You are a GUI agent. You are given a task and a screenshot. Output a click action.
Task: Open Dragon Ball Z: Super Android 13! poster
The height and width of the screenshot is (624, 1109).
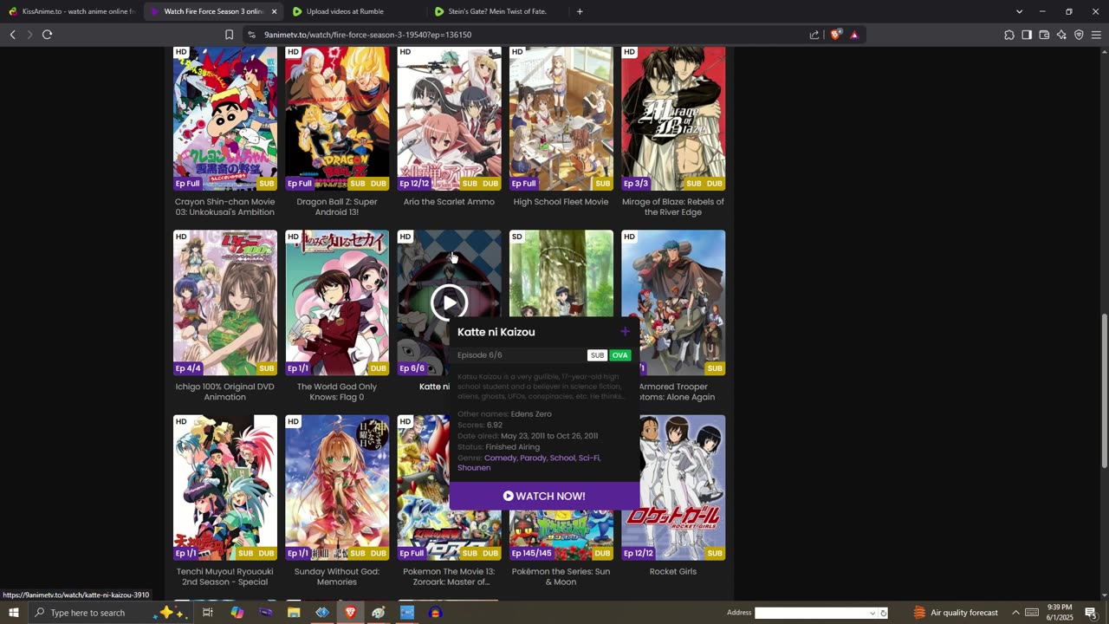tap(337, 119)
